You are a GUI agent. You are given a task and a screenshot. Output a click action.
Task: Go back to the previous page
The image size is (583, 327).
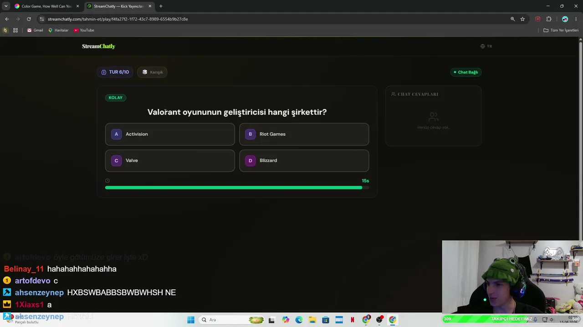7,19
